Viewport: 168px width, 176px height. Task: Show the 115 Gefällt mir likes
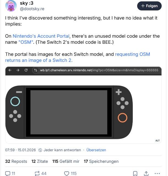pos(66,161)
